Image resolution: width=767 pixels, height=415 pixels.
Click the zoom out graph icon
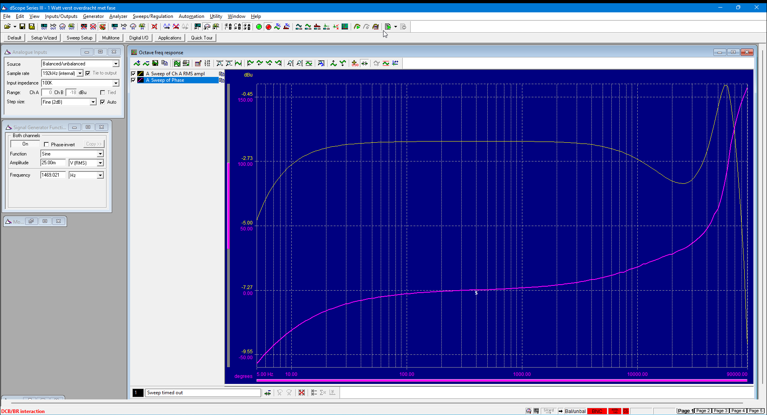click(x=229, y=63)
